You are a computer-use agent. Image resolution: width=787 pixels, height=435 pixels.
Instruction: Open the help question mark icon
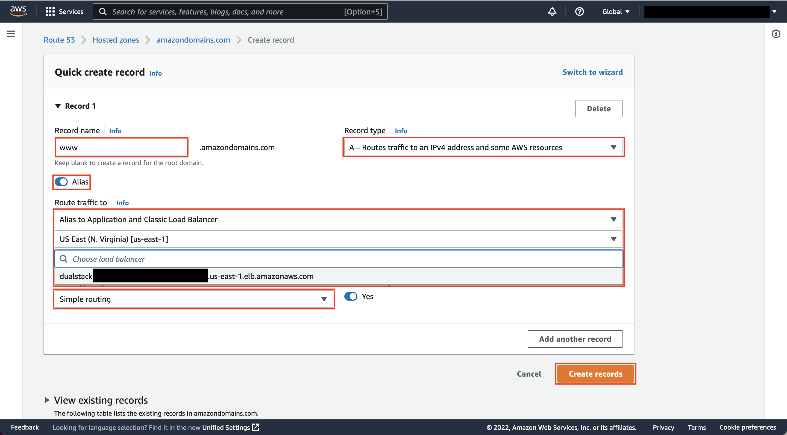pyautogui.click(x=579, y=11)
